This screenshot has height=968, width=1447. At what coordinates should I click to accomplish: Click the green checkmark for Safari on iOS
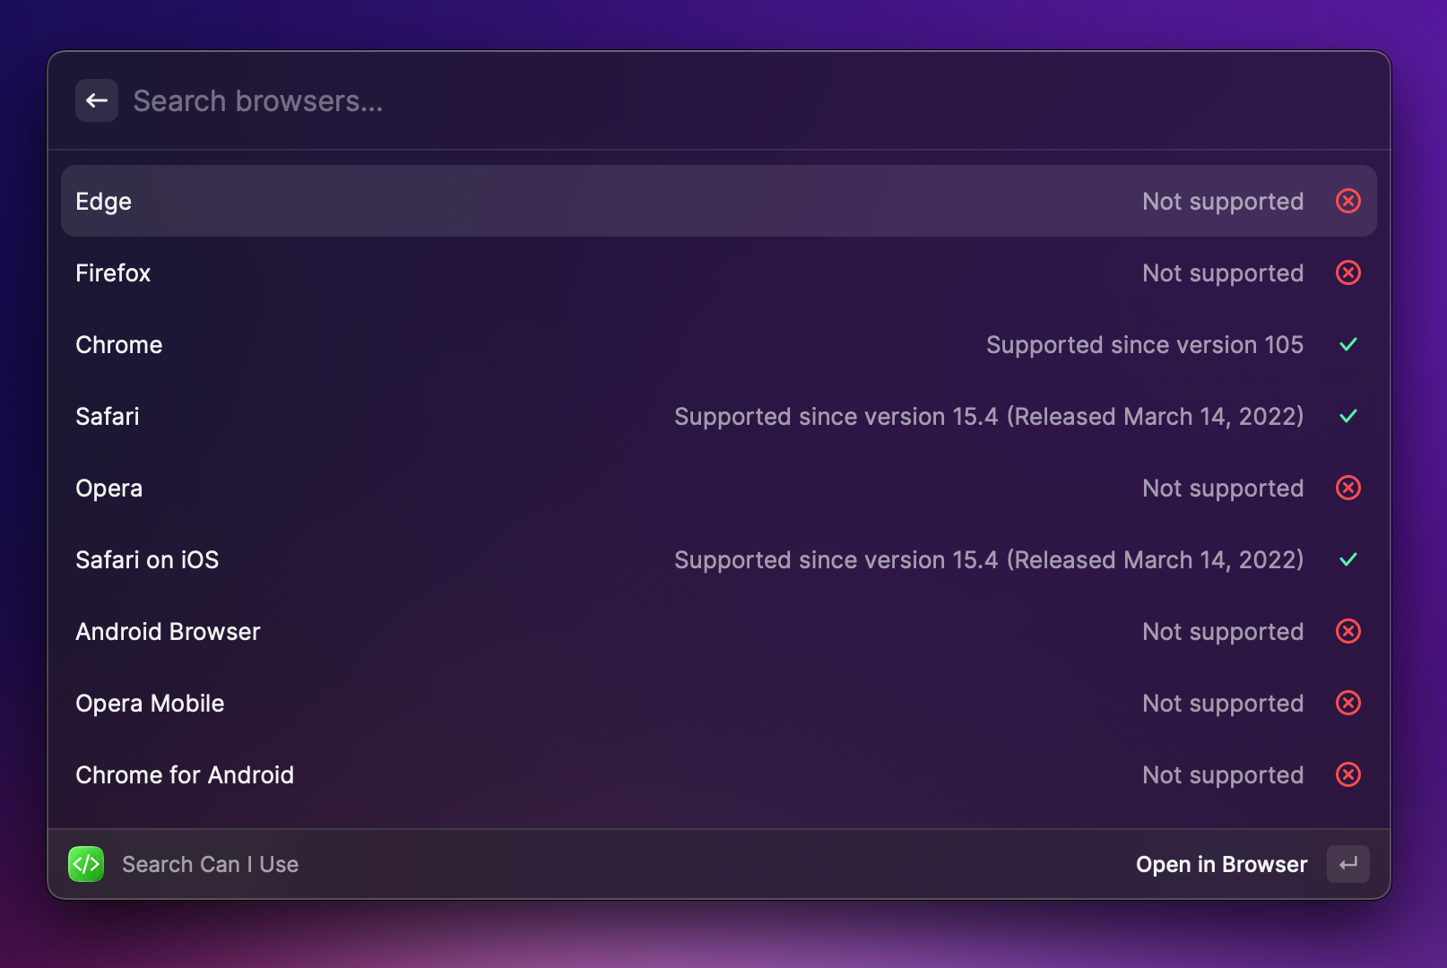click(x=1347, y=559)
